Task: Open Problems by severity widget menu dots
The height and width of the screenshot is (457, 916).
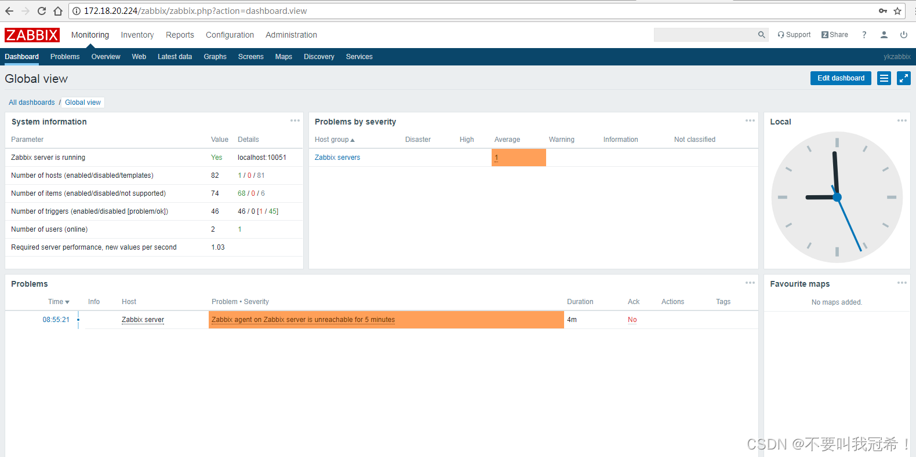Action: click(x=750, y=120)
